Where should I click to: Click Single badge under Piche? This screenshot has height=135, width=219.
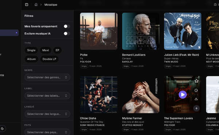[x=84, y=66]
